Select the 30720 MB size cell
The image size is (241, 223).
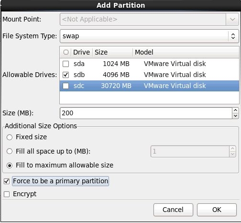[116, 86]
